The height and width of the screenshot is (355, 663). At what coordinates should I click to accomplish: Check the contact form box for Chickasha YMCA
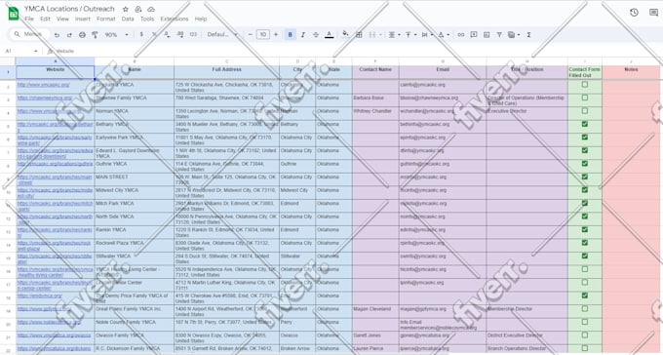coord(585,85)
